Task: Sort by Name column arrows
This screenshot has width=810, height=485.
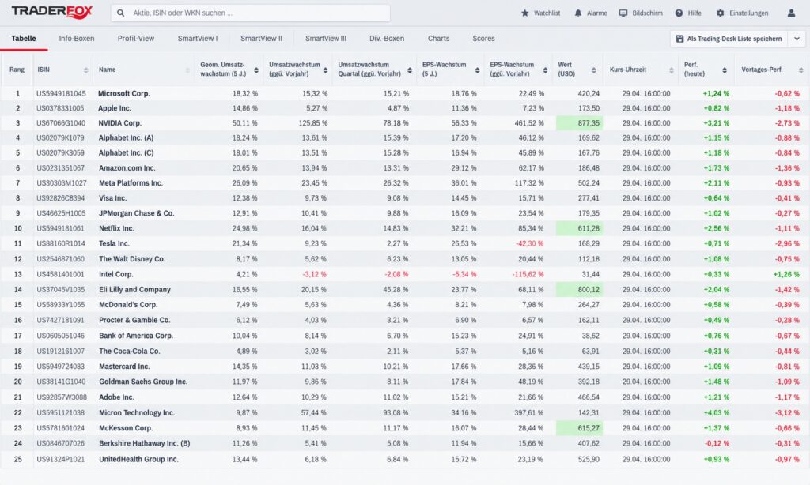Action: pos(187,70)
